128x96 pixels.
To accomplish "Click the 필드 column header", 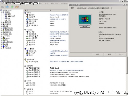I will click(x=37, y=10).
